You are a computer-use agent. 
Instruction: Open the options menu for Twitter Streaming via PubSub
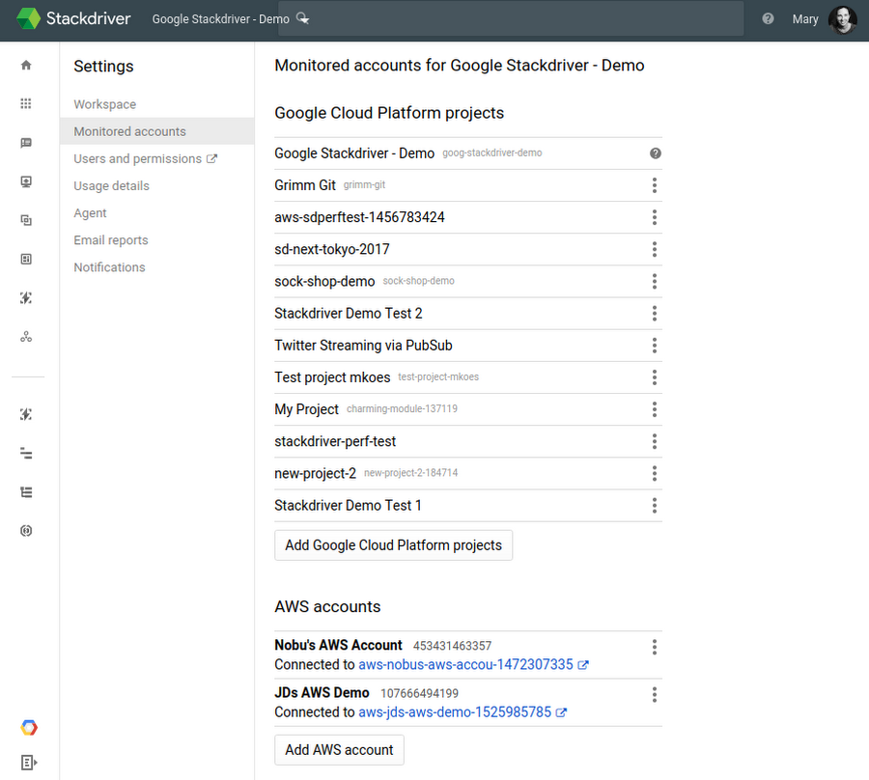[x=655, y=346]
